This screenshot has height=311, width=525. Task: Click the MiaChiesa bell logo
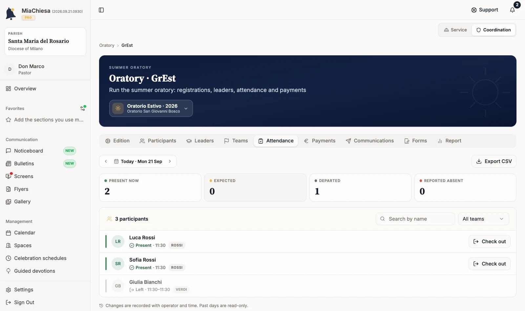tap(11, 14)
